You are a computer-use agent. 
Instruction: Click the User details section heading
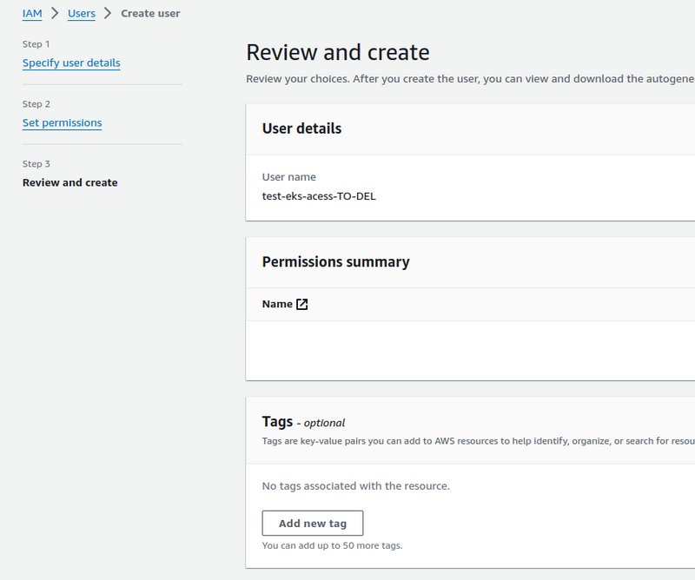coord(301,129)
